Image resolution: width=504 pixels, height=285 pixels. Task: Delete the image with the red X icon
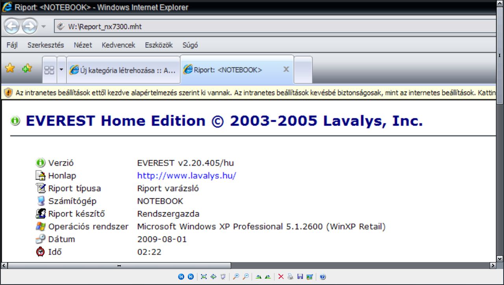[x=281, y=277]
